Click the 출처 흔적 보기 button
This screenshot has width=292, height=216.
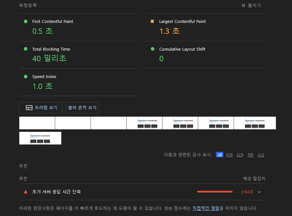pos(82,108)
